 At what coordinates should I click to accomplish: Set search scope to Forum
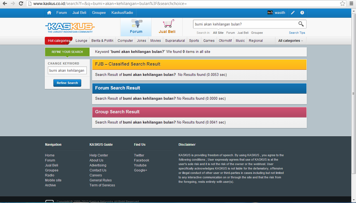tap(230, 33)
